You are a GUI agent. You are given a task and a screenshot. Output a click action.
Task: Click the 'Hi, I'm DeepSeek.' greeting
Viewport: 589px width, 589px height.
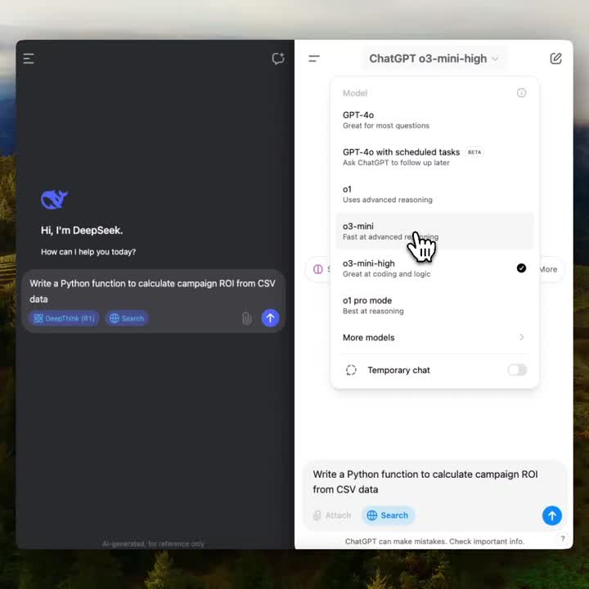pyautogui.click(x=82, y=230)
